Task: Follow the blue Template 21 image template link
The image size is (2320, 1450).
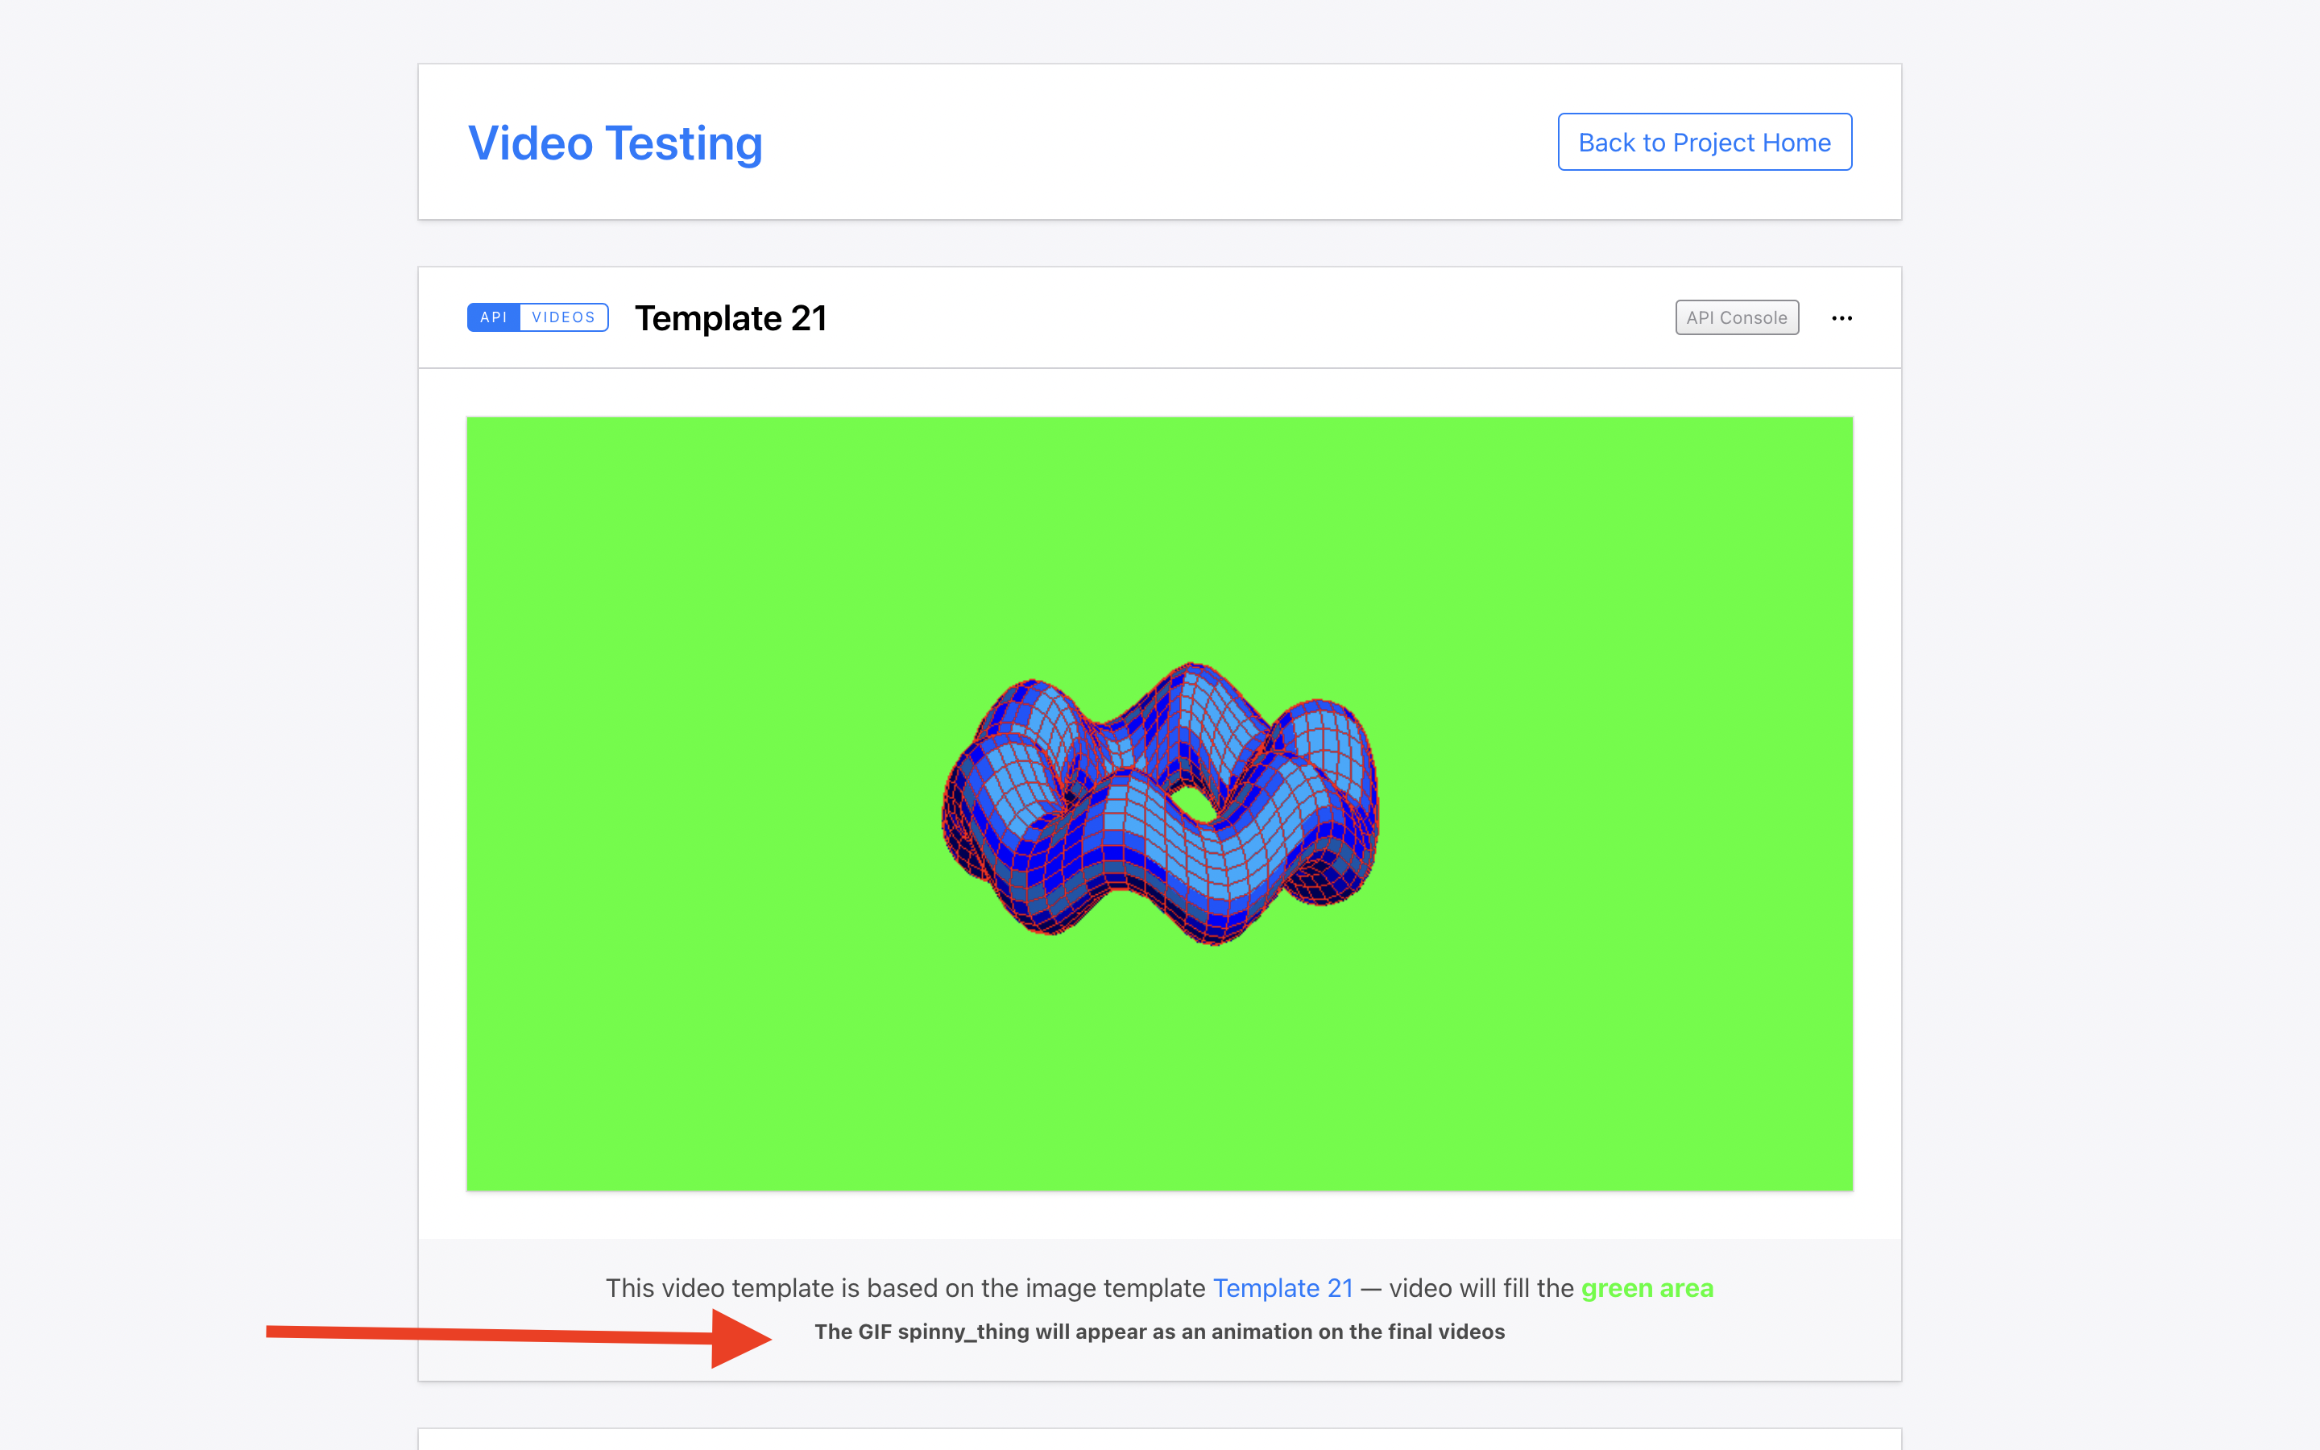Action: pos(1282,1288)
